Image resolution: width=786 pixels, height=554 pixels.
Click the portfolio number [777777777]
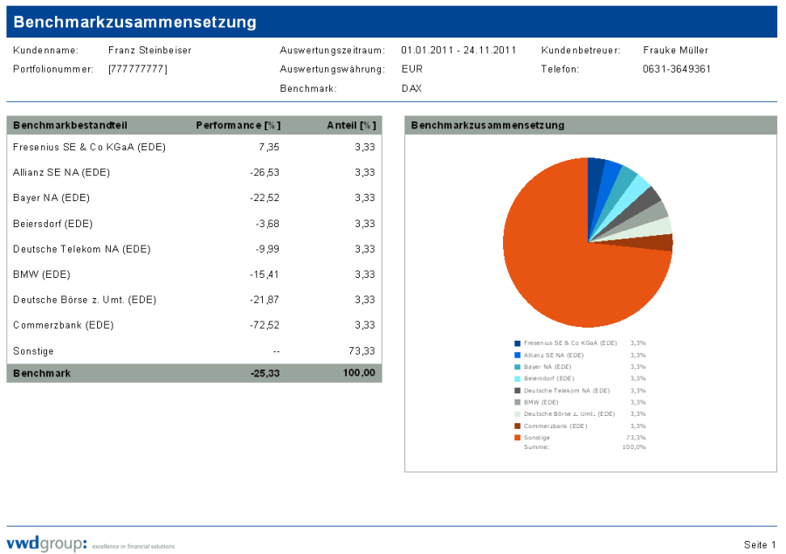pyautogui.click(x=138, y=69)
